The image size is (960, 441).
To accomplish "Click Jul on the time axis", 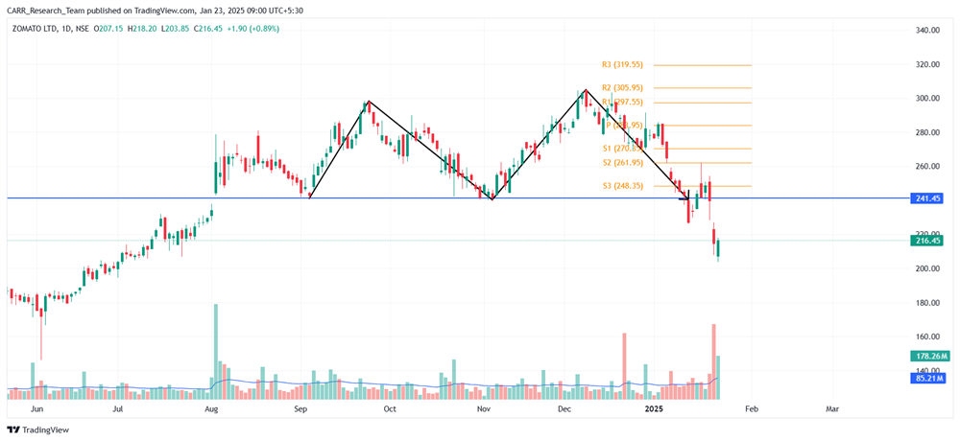I will pos(117,408).
